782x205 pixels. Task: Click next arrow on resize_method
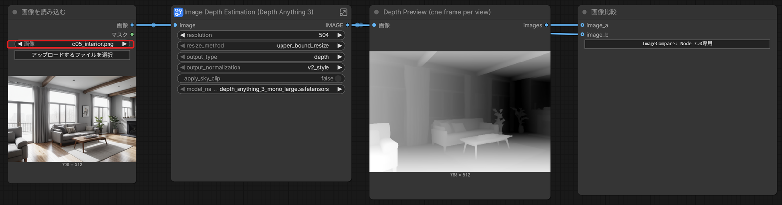tap(340, 46)
